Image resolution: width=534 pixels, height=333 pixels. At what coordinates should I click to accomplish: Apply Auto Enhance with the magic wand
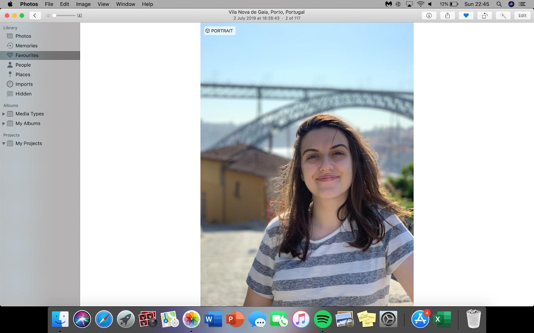pyautogui.click(x=503, y=16)
